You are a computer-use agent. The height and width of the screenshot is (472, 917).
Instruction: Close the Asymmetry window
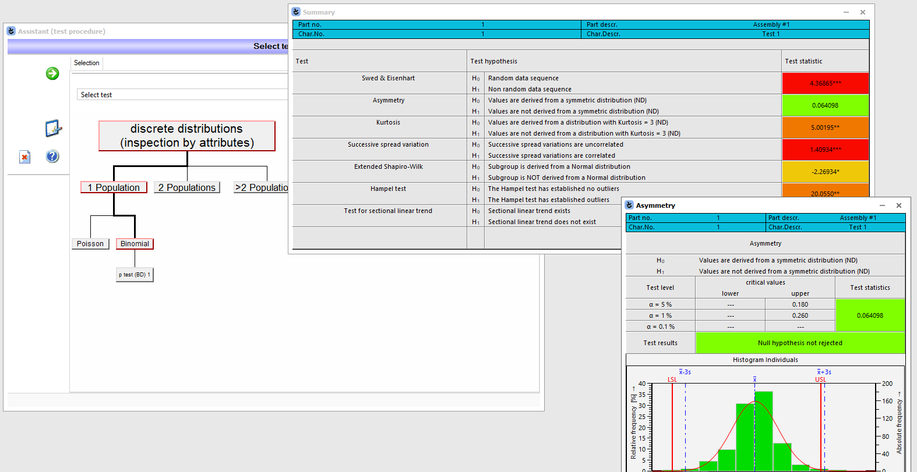899,205
